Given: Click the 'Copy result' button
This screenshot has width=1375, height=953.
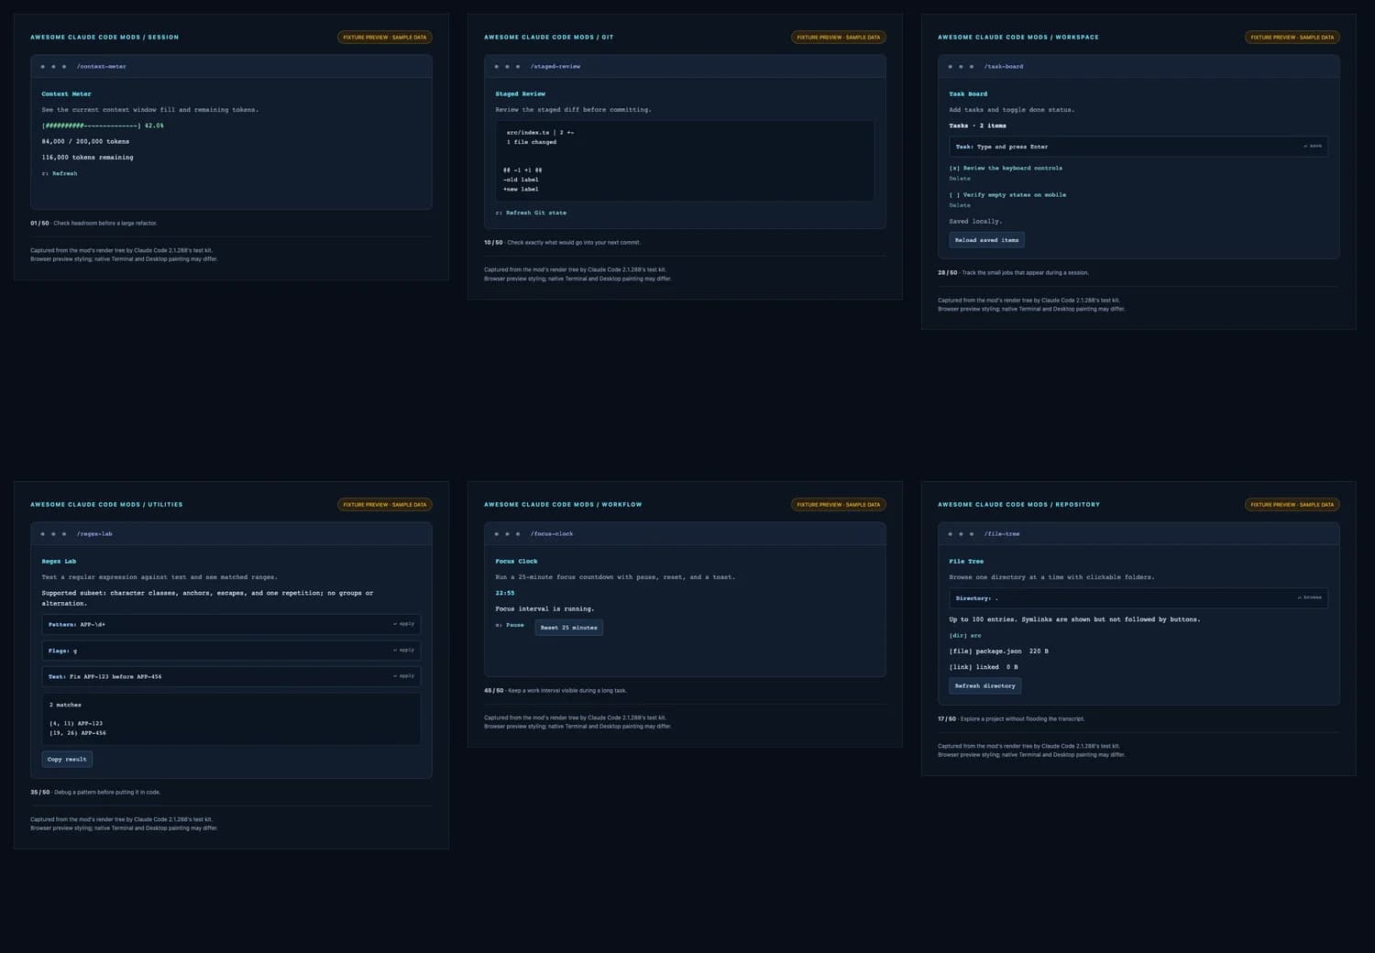Looking at the screenshot, I should [x=67, y=759].
